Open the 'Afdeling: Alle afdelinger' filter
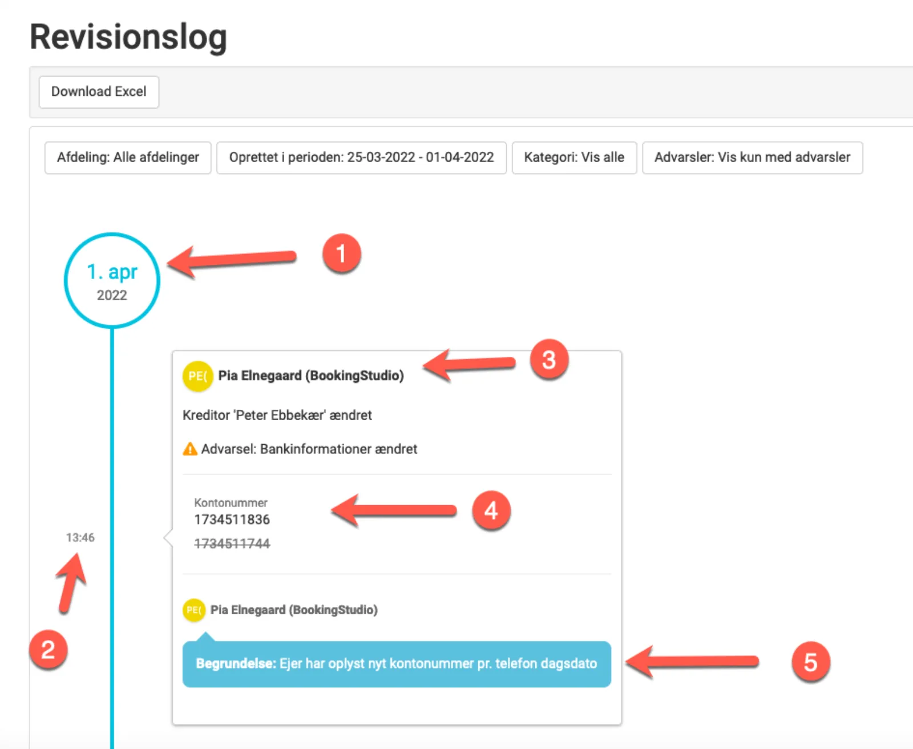Image resolution: width=913 pixels, height=749 pixels. point(127,158)
